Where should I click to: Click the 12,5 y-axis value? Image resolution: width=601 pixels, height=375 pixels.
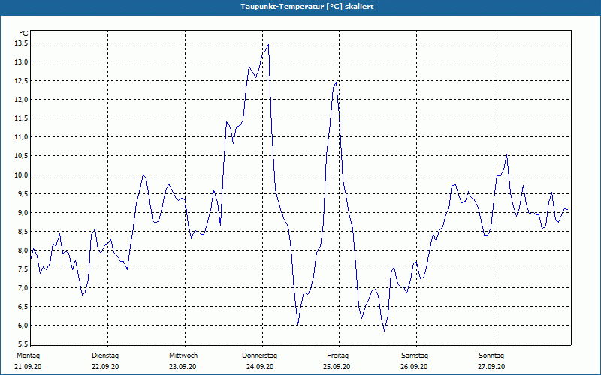tap(22, 81)
